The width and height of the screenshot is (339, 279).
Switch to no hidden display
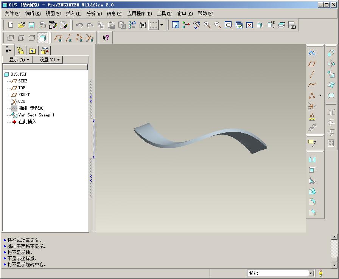[x=31, y=38]
